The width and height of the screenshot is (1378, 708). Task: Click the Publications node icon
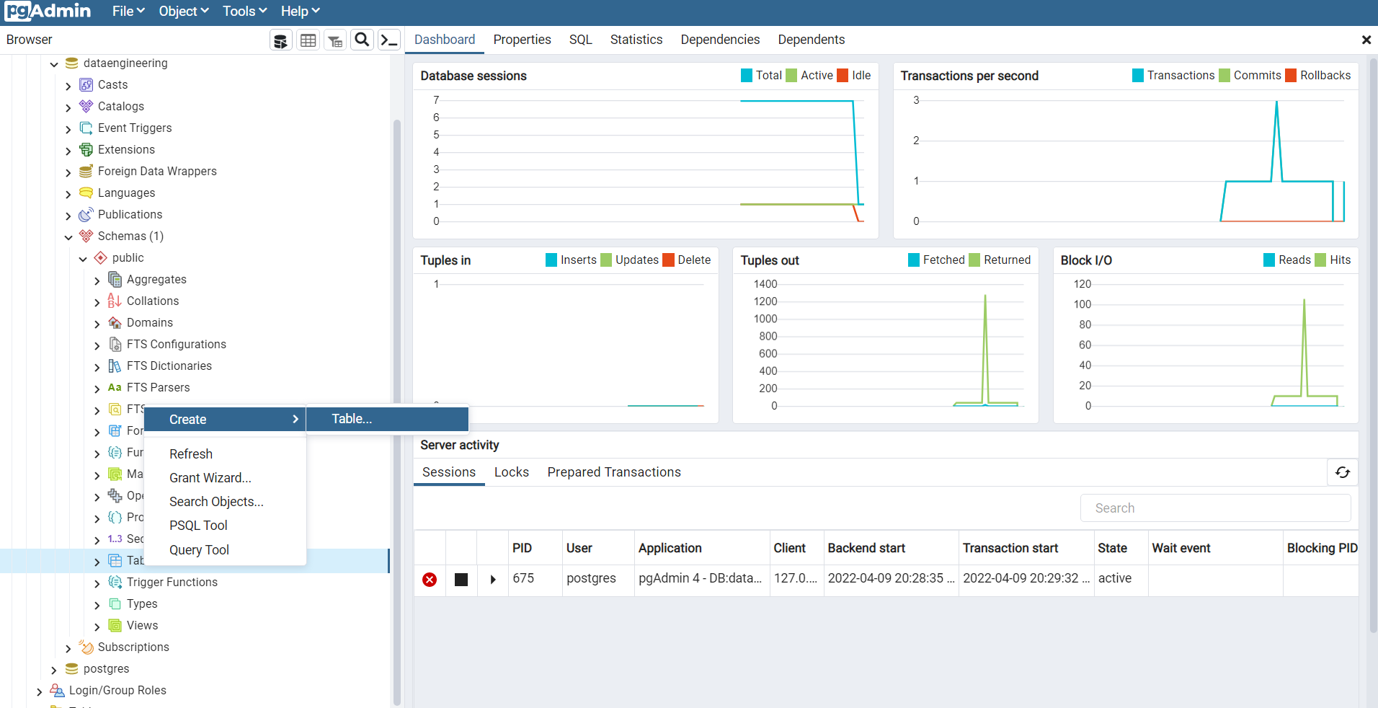[86, 215]
